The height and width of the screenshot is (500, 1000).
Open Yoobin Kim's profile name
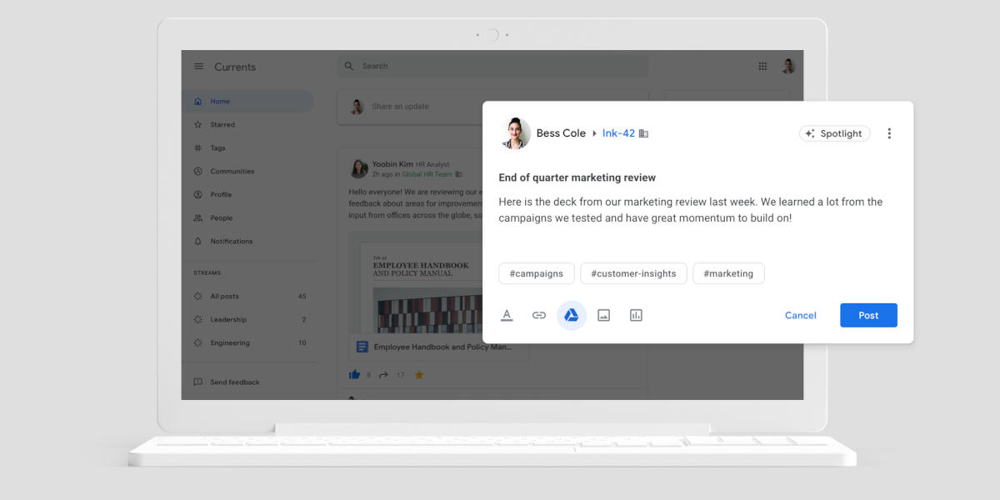(392, 165)
